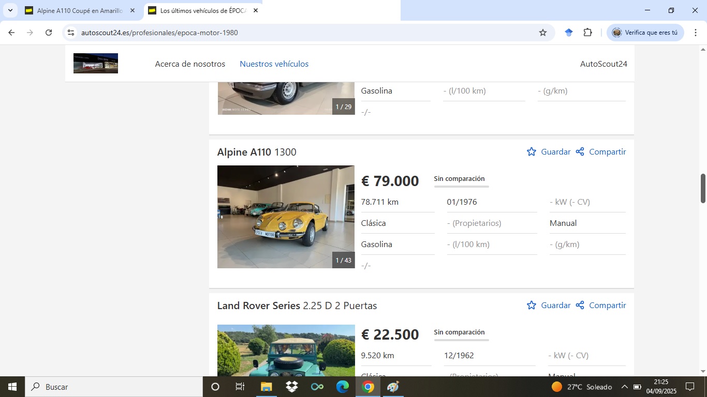Open the Extensions puzzle icon
Viewport: 707px width, 397px height.
click(587, 33)
